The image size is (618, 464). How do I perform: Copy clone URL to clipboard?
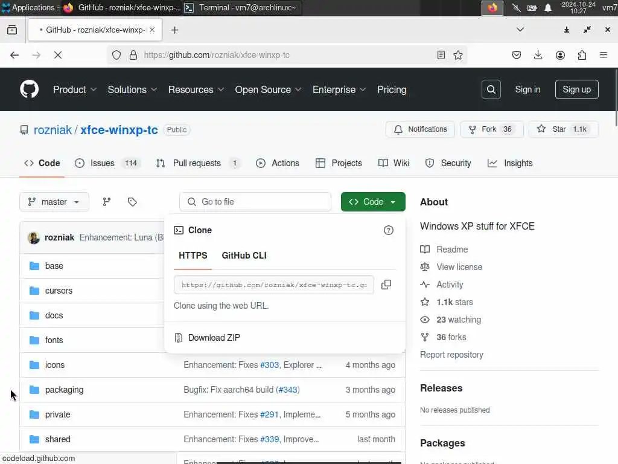(x=386, y=285)
